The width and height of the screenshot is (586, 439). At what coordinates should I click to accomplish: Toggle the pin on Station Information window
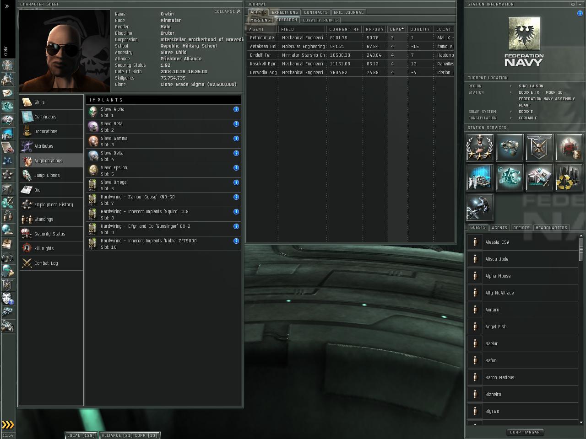tap(573, 4)
